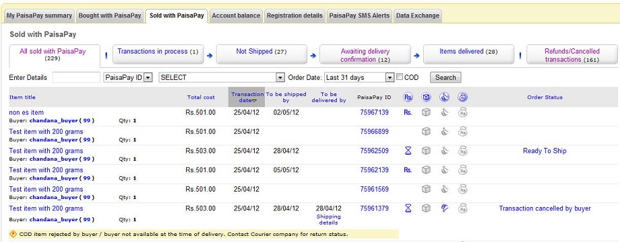Select Transactions in process filter
The image size is (620, 242).
tap(158, 54)
